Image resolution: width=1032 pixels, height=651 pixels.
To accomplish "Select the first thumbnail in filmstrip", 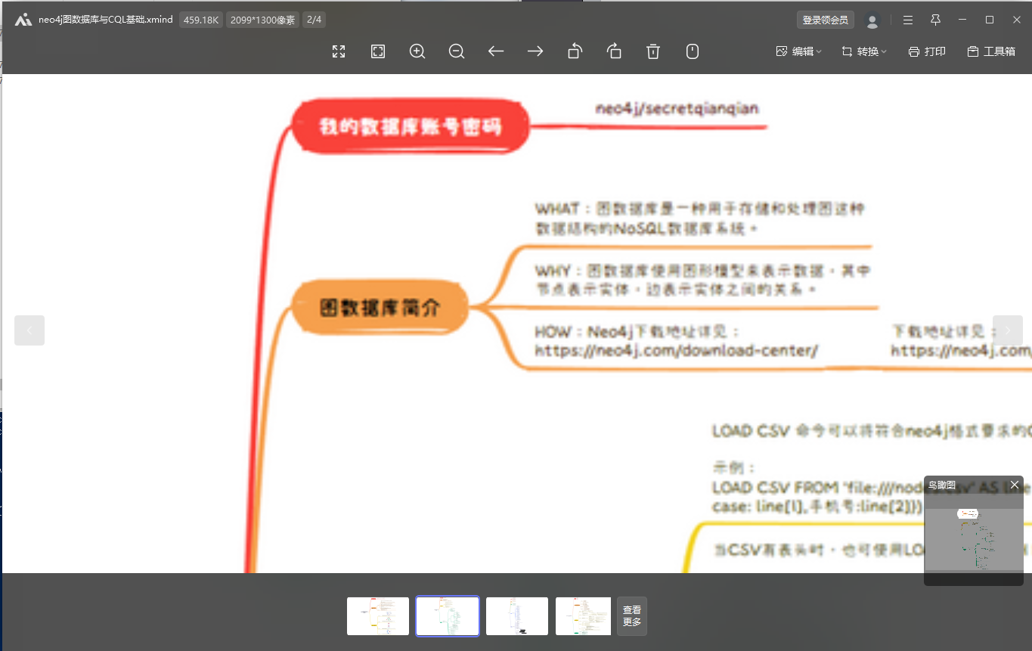I will (378, 616).
